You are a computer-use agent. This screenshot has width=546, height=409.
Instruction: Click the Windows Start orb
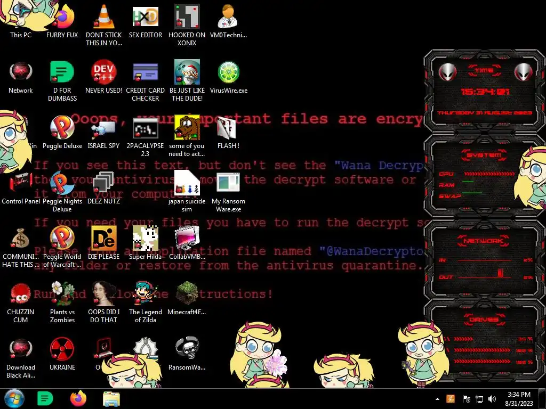click(14, 398)
